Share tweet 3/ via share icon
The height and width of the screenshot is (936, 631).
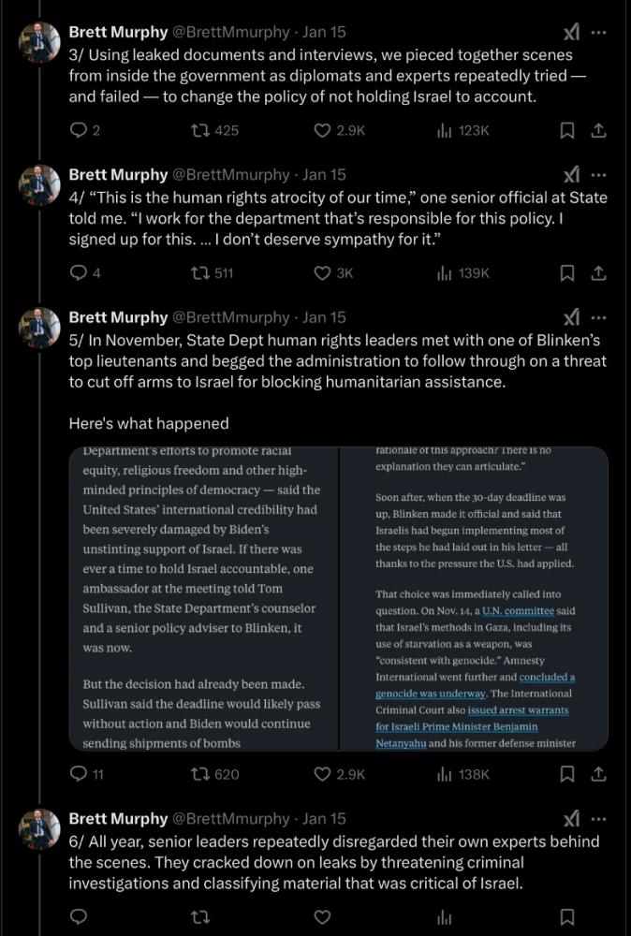pyautogui.click(x=598, y=131)
